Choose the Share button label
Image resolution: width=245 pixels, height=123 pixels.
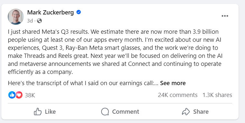tap(201, 112)
